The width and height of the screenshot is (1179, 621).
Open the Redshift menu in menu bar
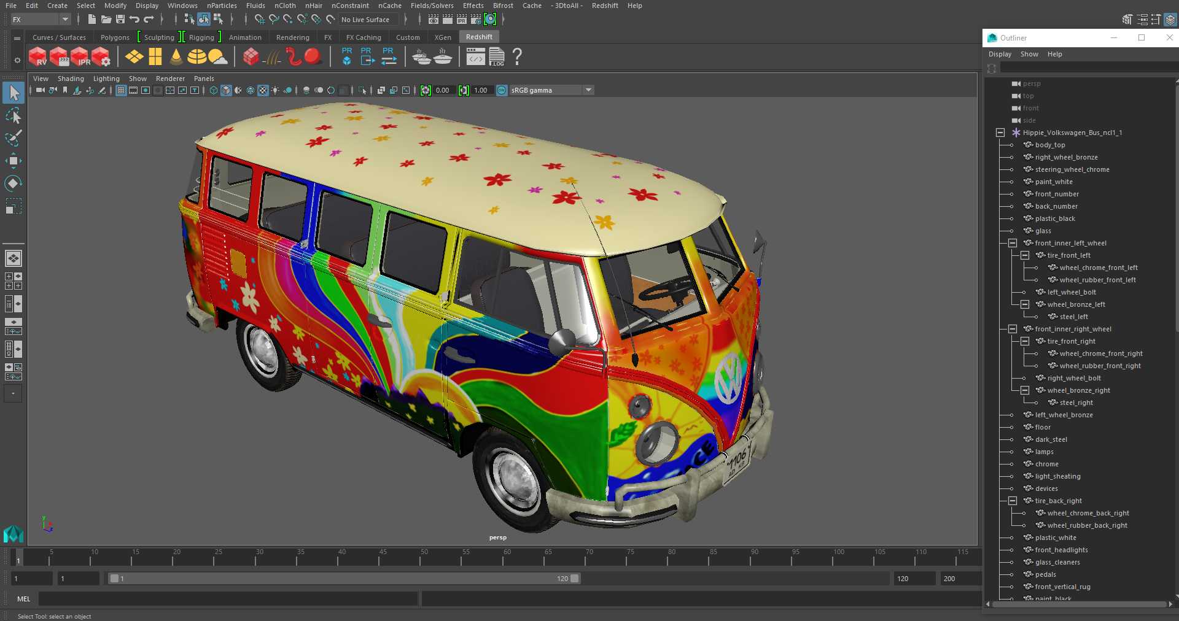pyautogui.click(x=605, y=6)
